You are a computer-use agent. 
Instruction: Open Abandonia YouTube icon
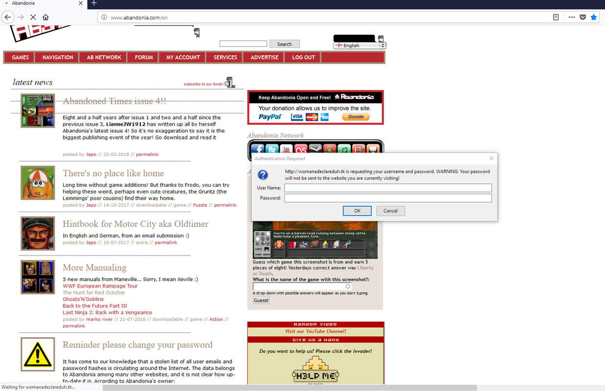click(286, 150)
